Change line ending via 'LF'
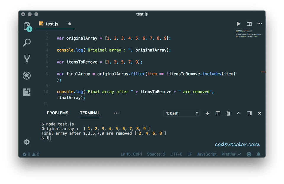The image size is (284, 184). point(190,154)
